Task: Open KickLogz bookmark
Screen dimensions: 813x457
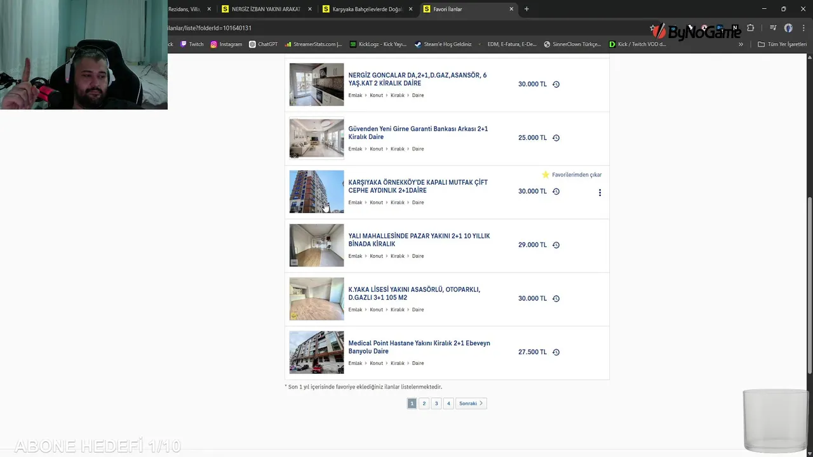Action: [379, 44]
